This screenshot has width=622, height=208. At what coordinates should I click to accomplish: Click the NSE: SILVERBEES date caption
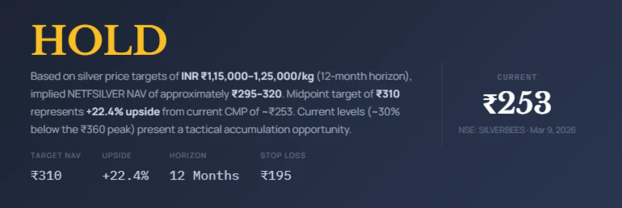517,130
